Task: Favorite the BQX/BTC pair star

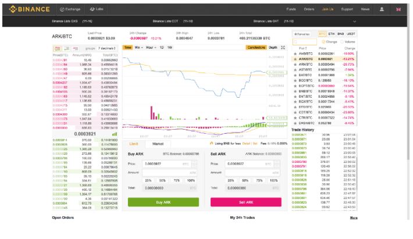Action: [295, 102]
